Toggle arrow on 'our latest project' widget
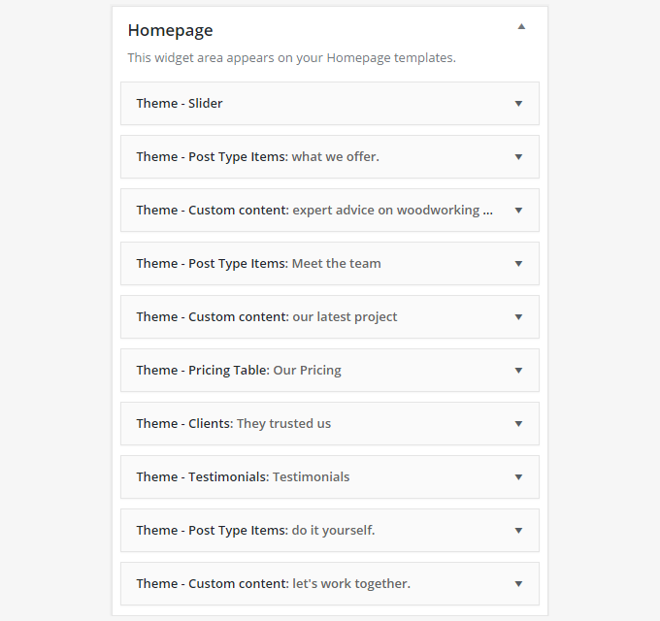The height and width of the screenshot is (621, 660). [518, 317]
